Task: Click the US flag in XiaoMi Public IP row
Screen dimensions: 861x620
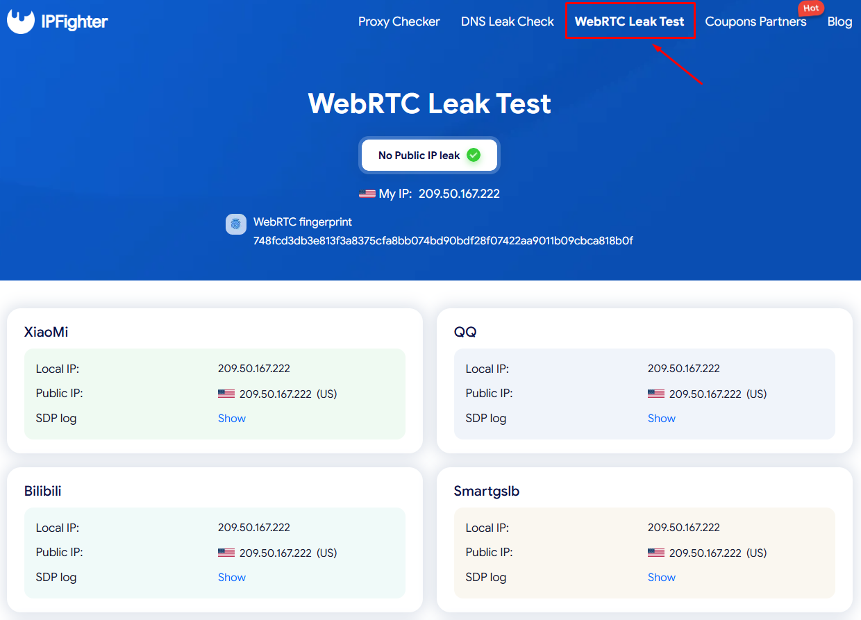Action: pyautogui.click(x=226, y=394)
